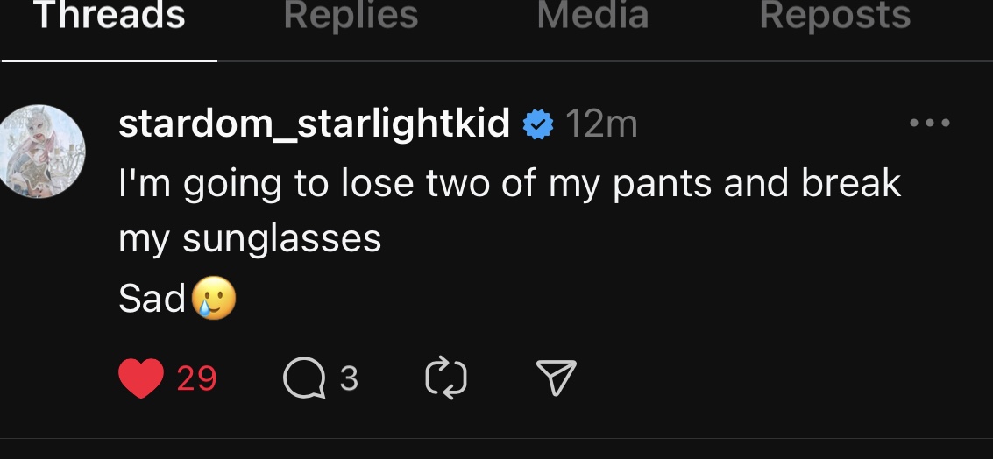Switch to the Replies tab

point(351,16)
